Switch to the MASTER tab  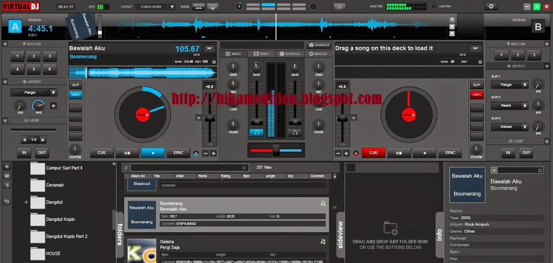click(318, 54)
